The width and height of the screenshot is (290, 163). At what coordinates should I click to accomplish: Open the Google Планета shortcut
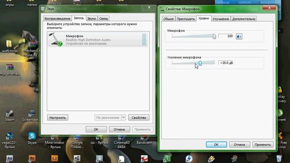tap(77, 138)
